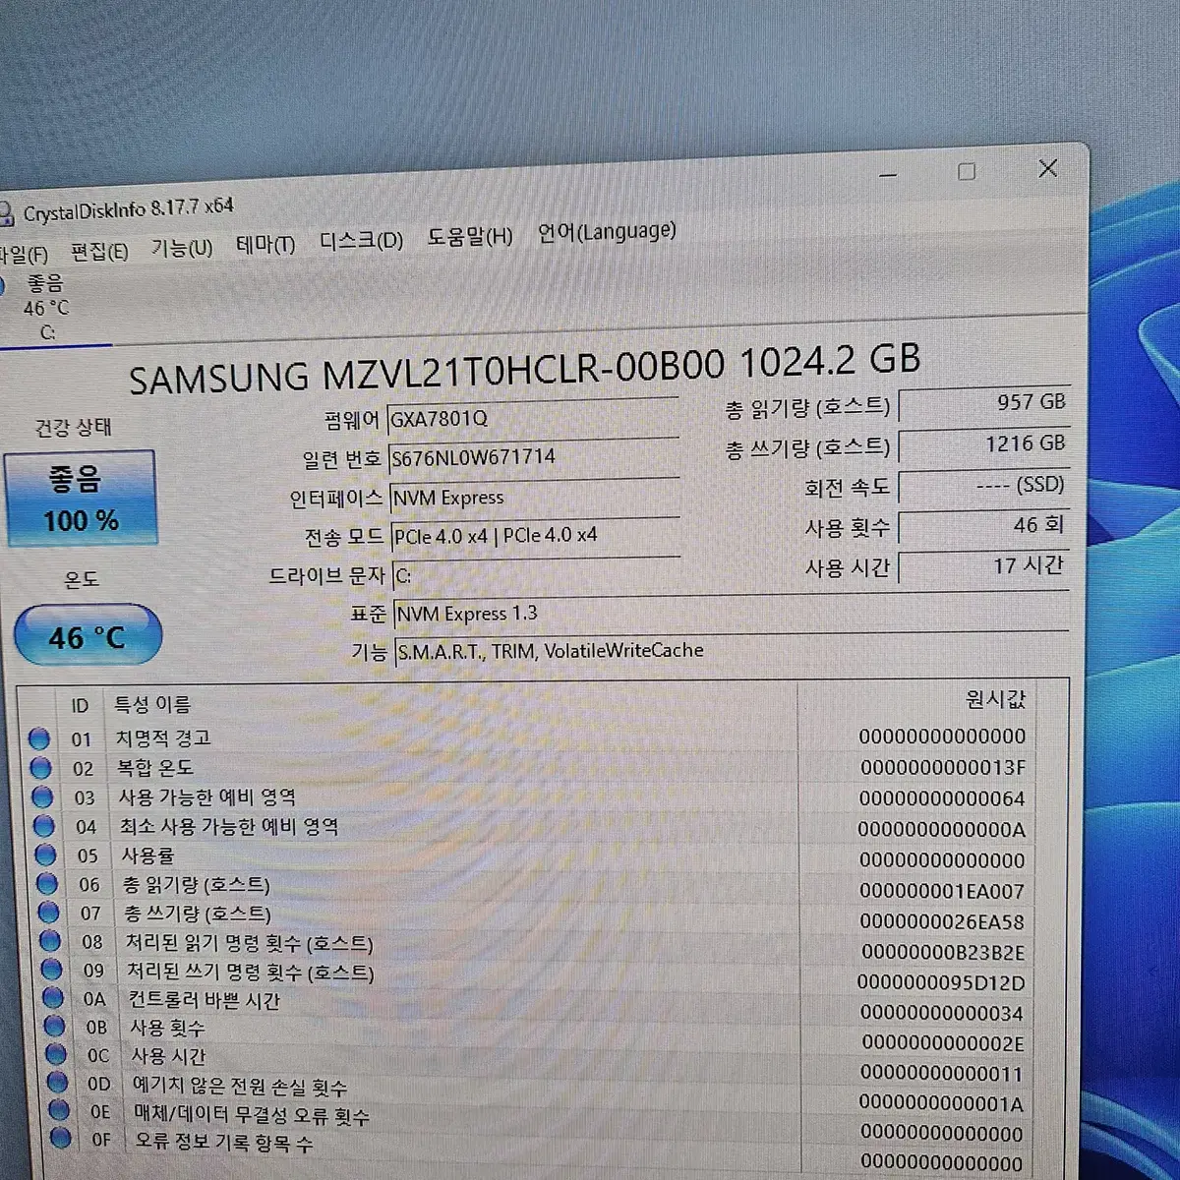Image resolution: width=1180 pixels, height=1180 pixels.
Task: Click the 원시값 column header
Action: pyautogui.click(x=995, y=699)
